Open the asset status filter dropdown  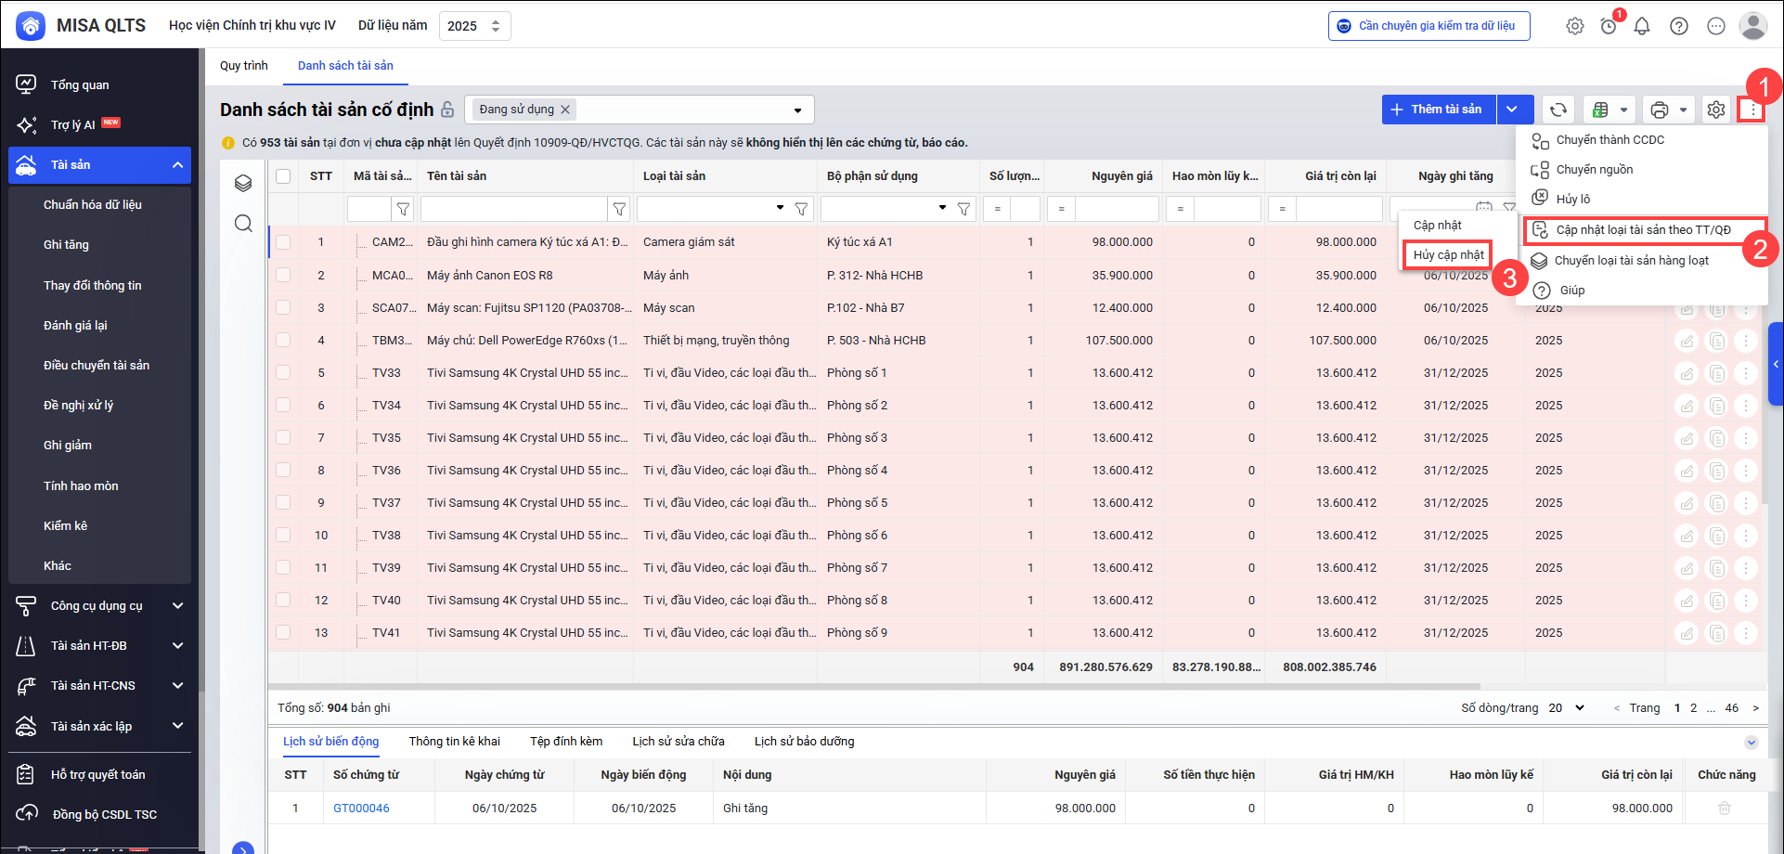[x=797, y=110]
